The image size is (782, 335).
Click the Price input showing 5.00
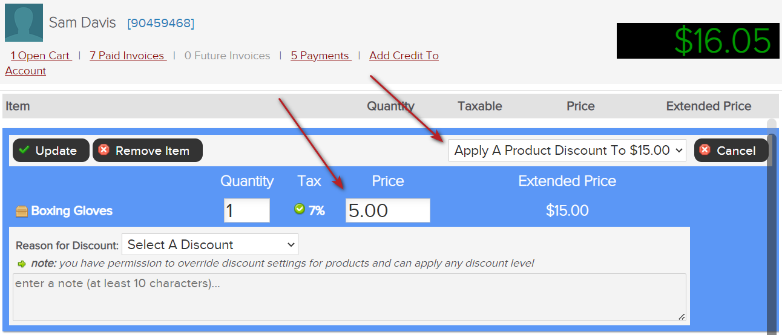tap(388, 210)
